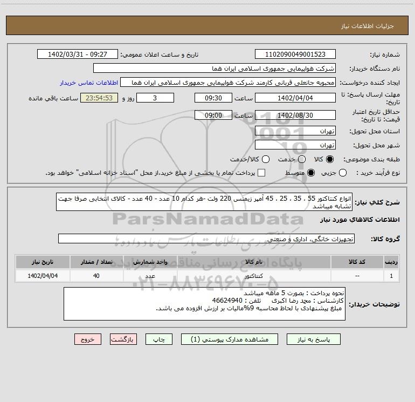This screenshot has width=415, height=402.
Task: Click the خروج exit button
Action: [x=88, y=339]
